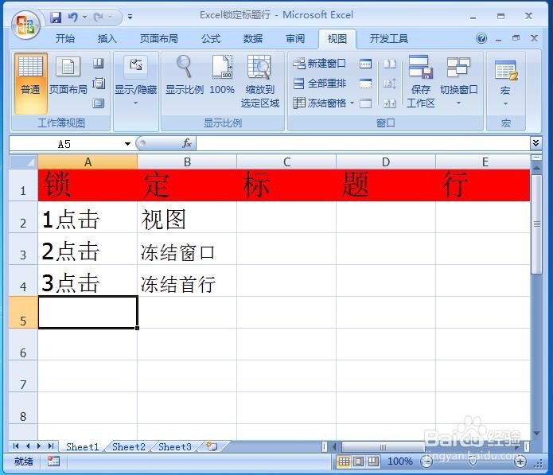Image resolution: width=553 pixels, height=475 pixels.
Task: Switch to 普通 normal view
Action: 31,84
